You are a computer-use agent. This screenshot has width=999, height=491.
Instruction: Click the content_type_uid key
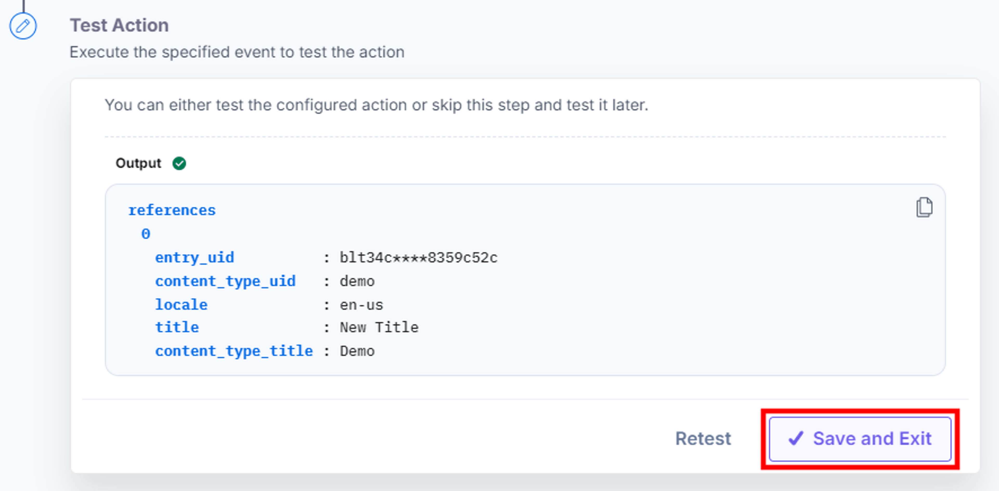[225, 281]
